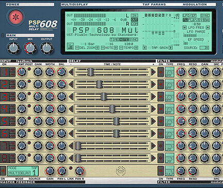Toggle tap 4 filter ON asterisk
Image resolution: width=223 pixels, height=188 pixels.
(161, 109)
